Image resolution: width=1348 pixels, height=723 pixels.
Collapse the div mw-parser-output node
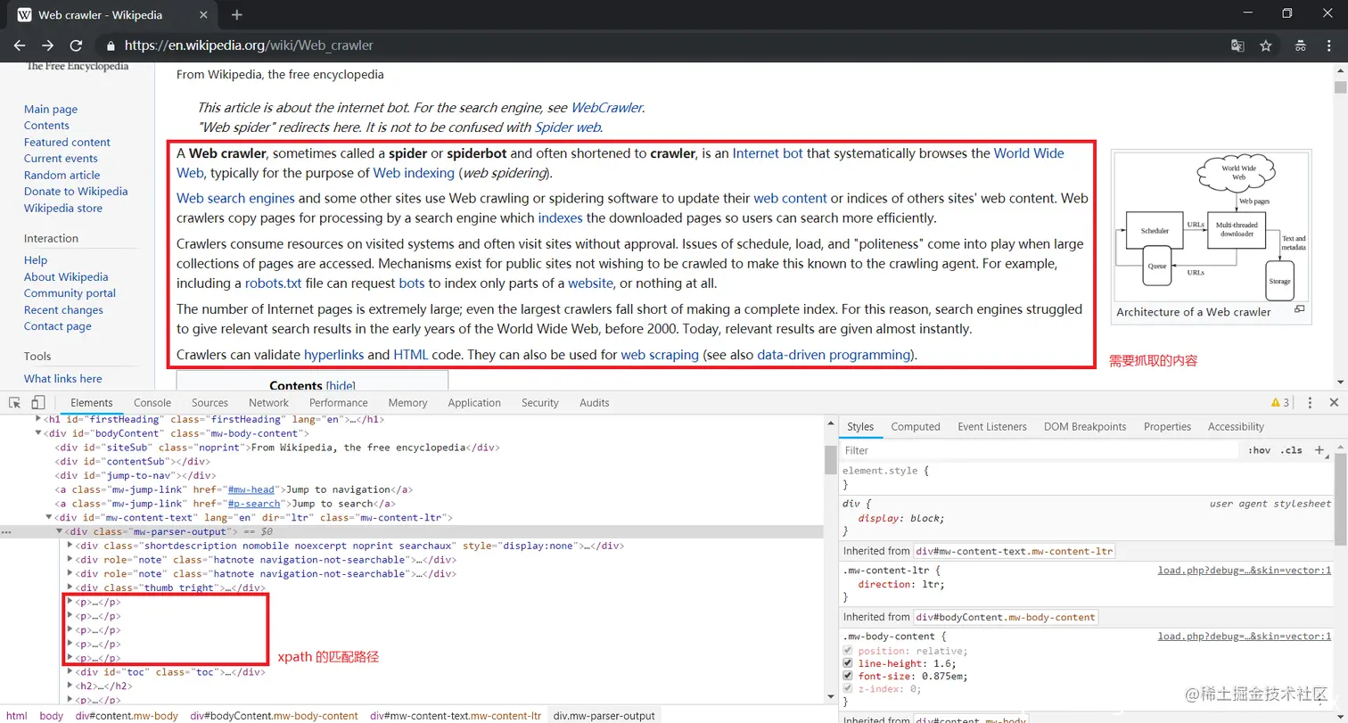pos(60,531)
